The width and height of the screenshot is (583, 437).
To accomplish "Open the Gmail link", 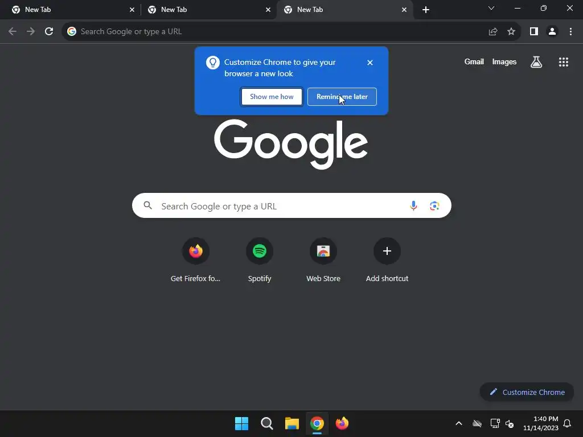I will point(474,61).
